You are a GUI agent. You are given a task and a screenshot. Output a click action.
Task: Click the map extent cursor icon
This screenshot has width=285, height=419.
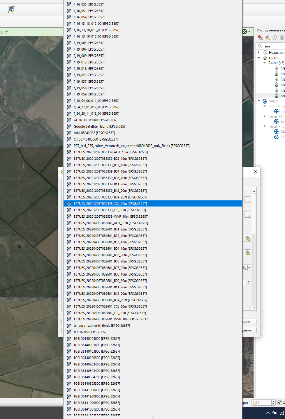244,268
